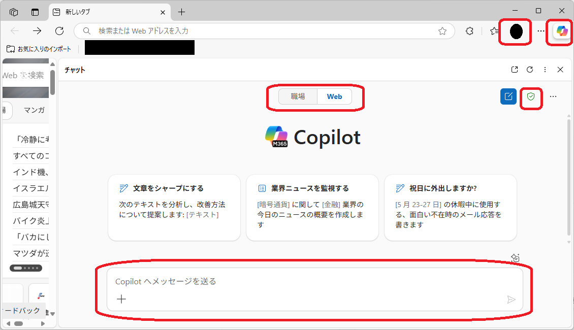Image resolution: width=574 pixels, height=330 pixels.
Task: Open news headline starting with マツダが
Action: (x=31, y=253)
